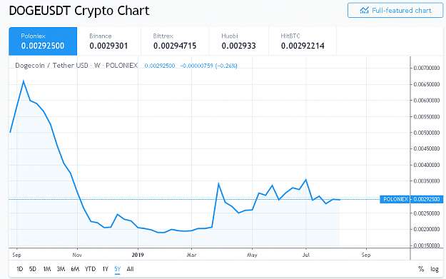Screen dimensions: 446x279
Task: Select the HitBTC exchange tab
Action: (x=303, y=41)
